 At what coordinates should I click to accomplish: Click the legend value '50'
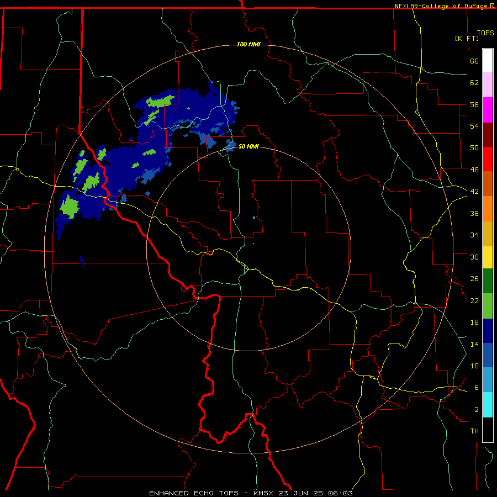tap(474, 147)
